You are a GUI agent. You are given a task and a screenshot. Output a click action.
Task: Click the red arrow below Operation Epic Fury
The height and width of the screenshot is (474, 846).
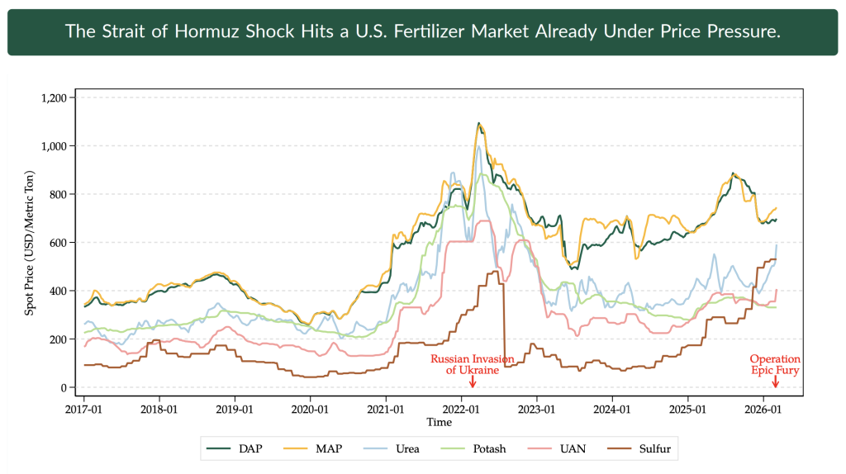(775, 382)
